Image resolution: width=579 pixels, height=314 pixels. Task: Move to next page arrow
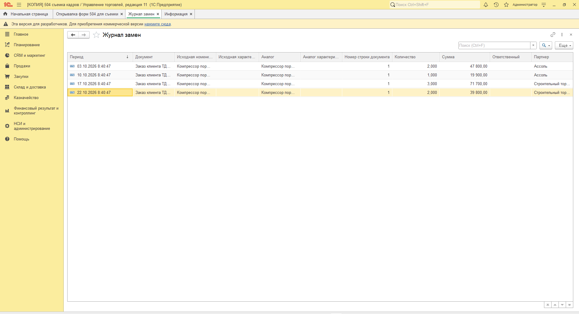coord(562,305)
